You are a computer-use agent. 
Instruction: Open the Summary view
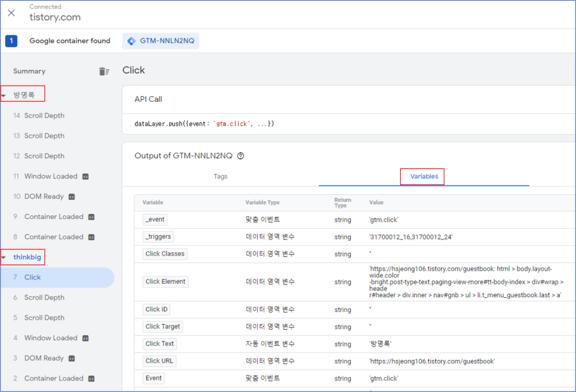[29, 71]
